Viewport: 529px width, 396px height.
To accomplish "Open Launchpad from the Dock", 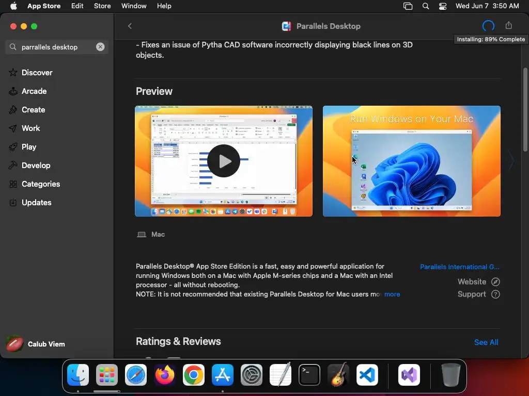I will 107,375.
